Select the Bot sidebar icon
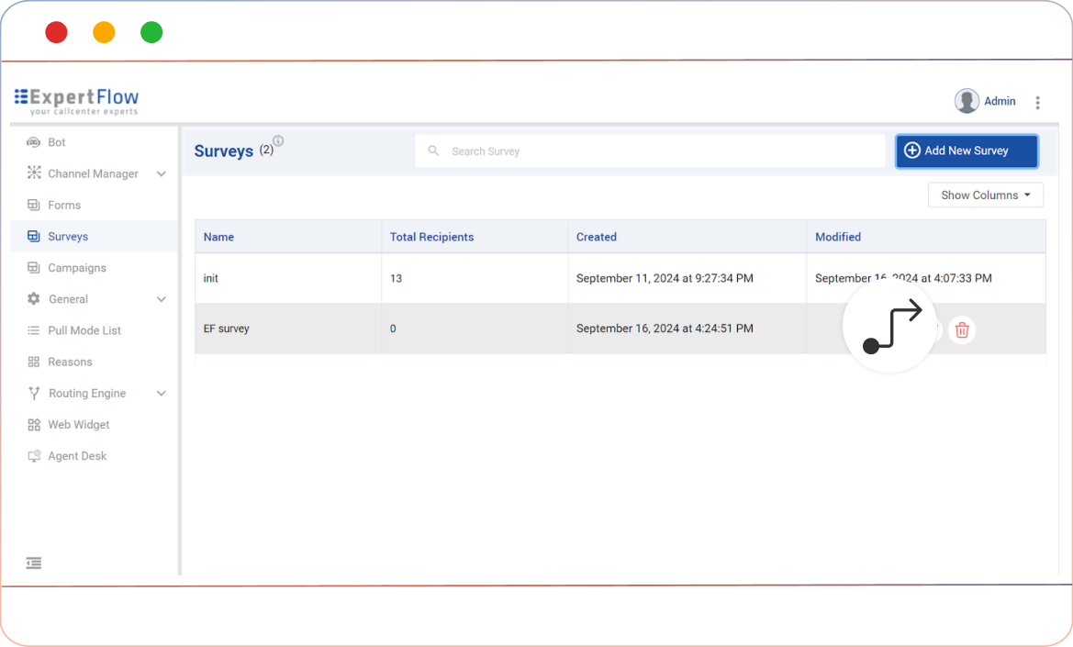This screenshot has width=1073, height=647. (33, 142)
